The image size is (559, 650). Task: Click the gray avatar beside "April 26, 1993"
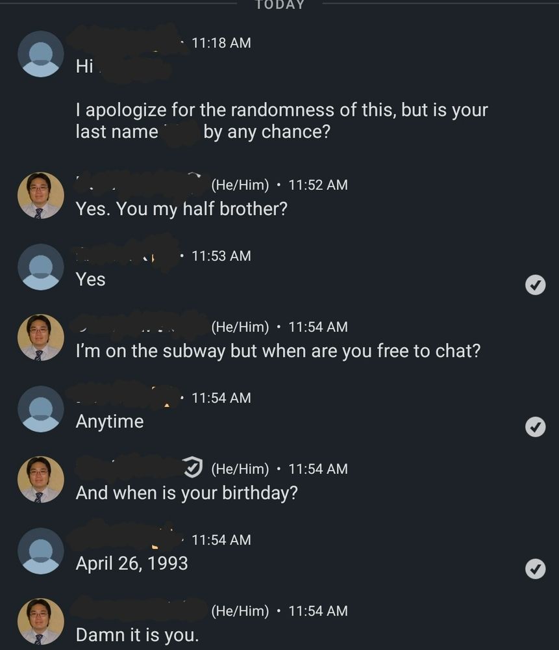point(41,551)
